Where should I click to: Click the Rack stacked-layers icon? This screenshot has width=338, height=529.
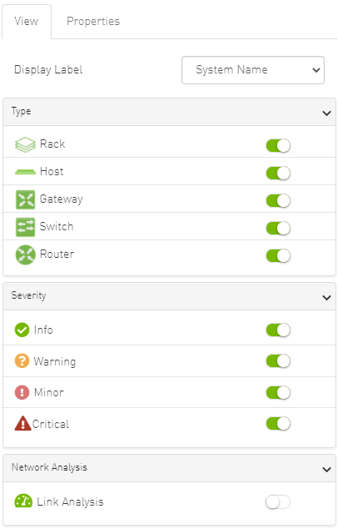click(x=25, y=144)
